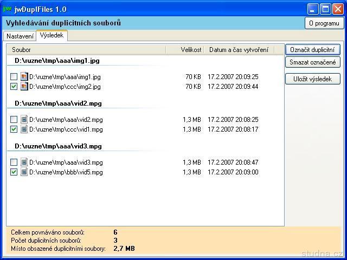Click the jwDuplFiles title bar app icon
This screenshot has width=347, height=260.
[x=8, y=9]
